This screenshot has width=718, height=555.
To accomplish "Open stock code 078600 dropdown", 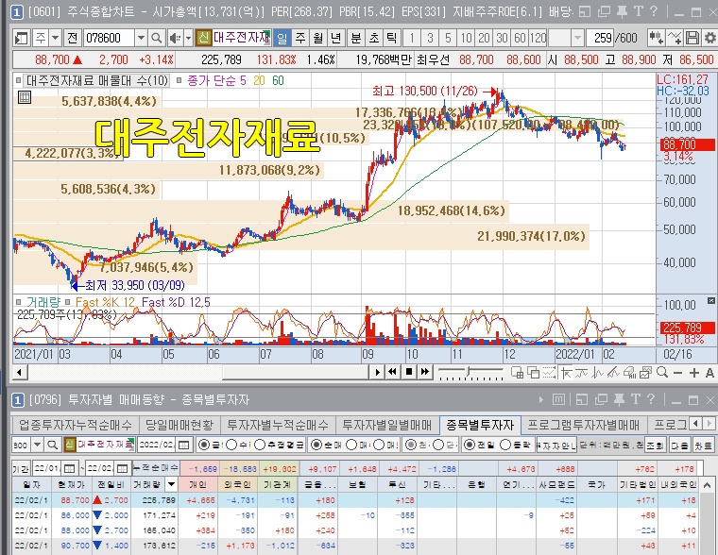I will [x=141, y=38].
